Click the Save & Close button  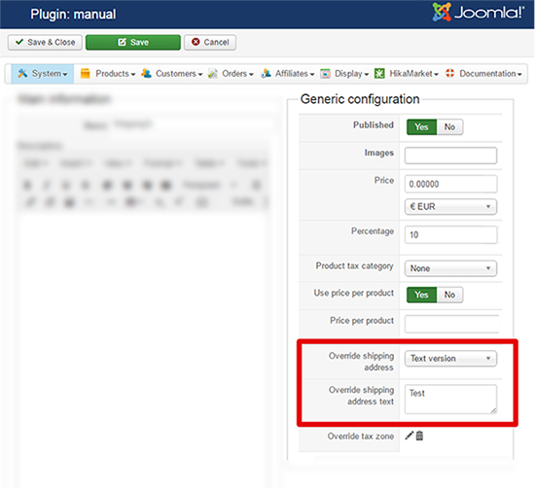click(x=45, y=42)
